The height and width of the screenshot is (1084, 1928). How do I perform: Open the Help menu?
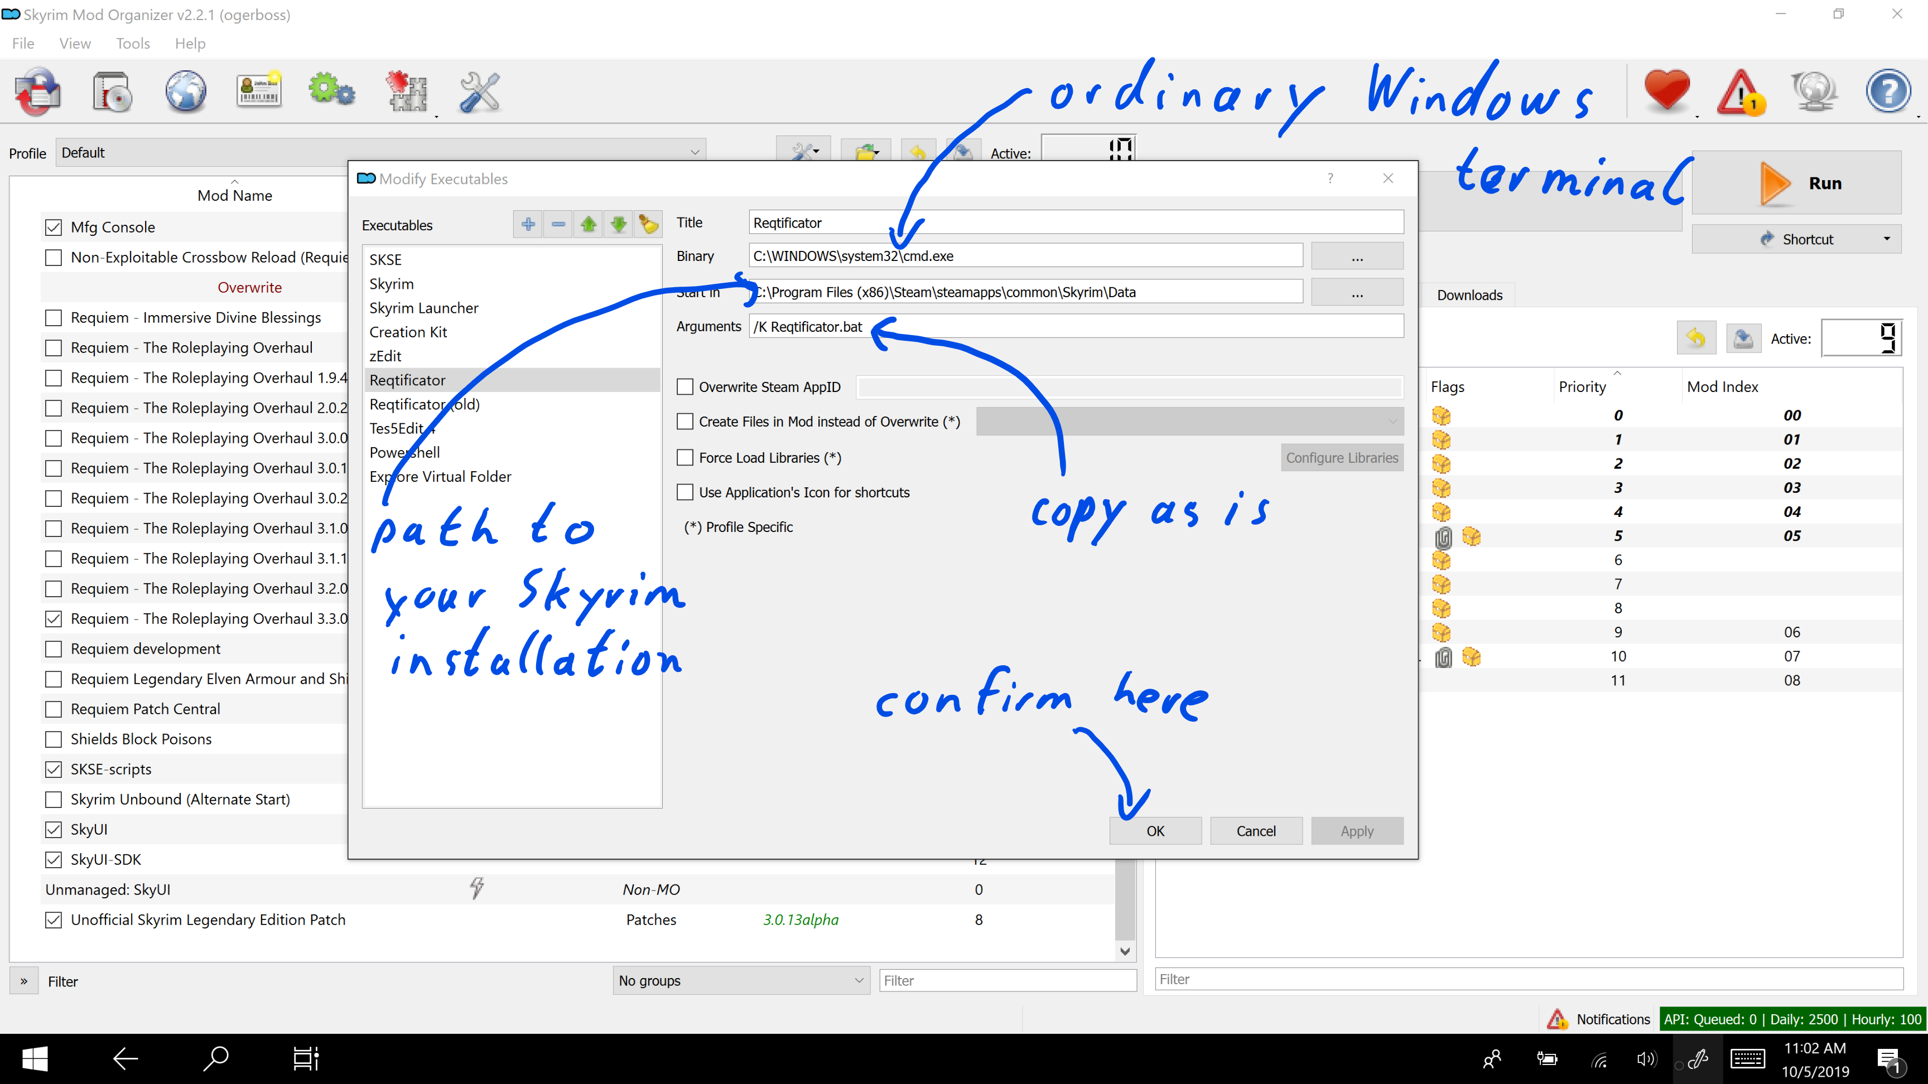click(x=190, y=43)
